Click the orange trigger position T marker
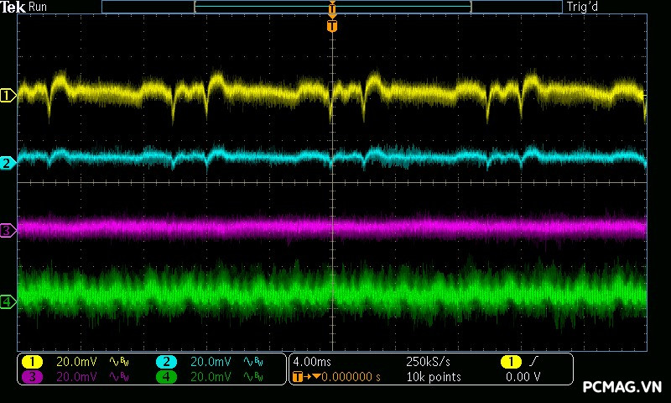Viewport: 671px width, 403px height. (332, 27)
